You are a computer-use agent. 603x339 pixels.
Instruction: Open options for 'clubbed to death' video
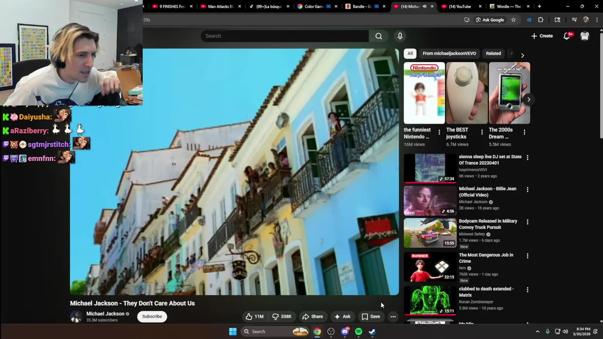tap(527, 290)
